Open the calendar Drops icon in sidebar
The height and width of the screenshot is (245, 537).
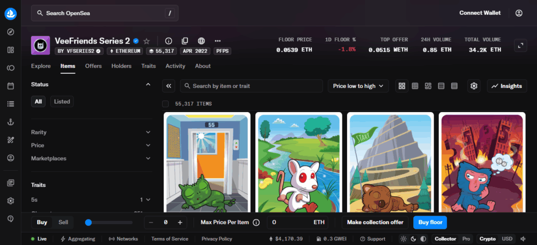pos(10,86)
